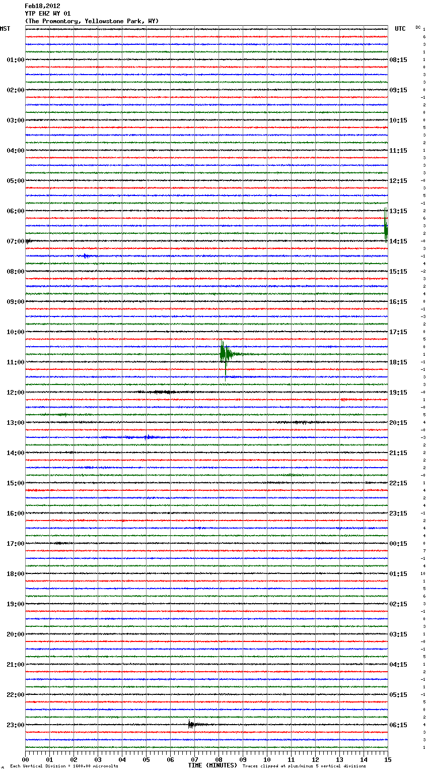Click the Traces clipped footer note

[x=304, y=766]
